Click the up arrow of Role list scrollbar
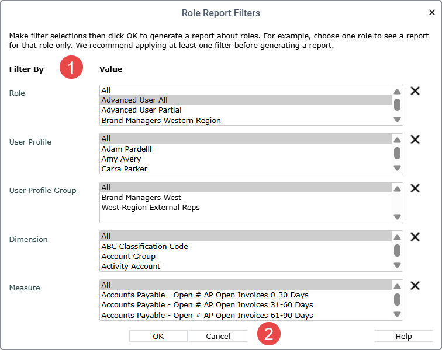The image size is (442, 350). pyautogui.click(x=397, y=92)
